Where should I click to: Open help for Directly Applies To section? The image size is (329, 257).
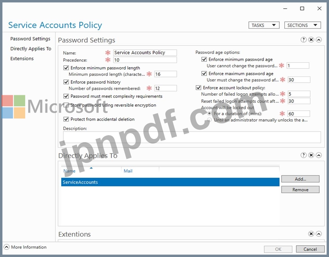pos(303,155)
